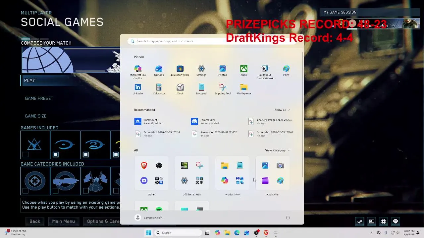Select GAME PRESET menu item
This screenshot has width=424, height=238.
tap(39, 98)
